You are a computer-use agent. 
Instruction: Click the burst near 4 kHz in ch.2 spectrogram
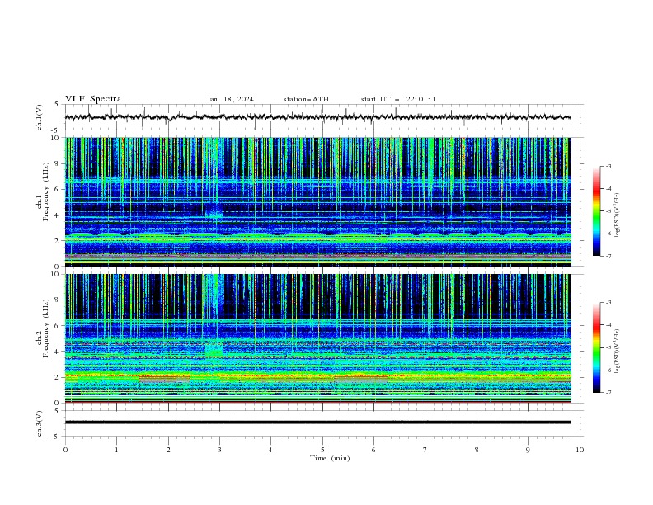[x=214, y=349]
